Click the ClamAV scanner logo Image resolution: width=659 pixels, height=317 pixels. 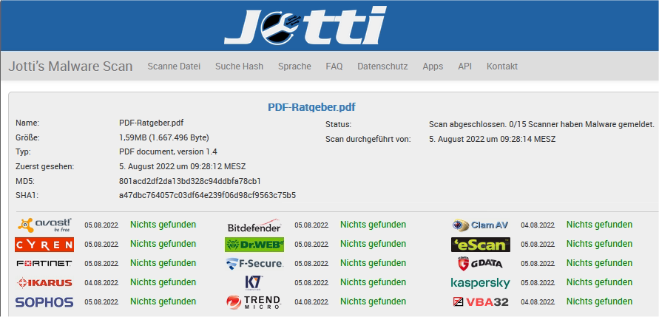pos(480,225)
